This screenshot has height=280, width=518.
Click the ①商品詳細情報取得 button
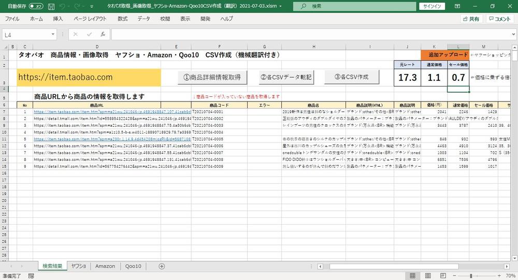[x=212, y=77]
